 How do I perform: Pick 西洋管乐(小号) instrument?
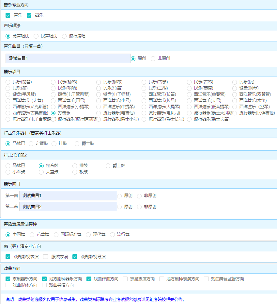click(99, 101)
